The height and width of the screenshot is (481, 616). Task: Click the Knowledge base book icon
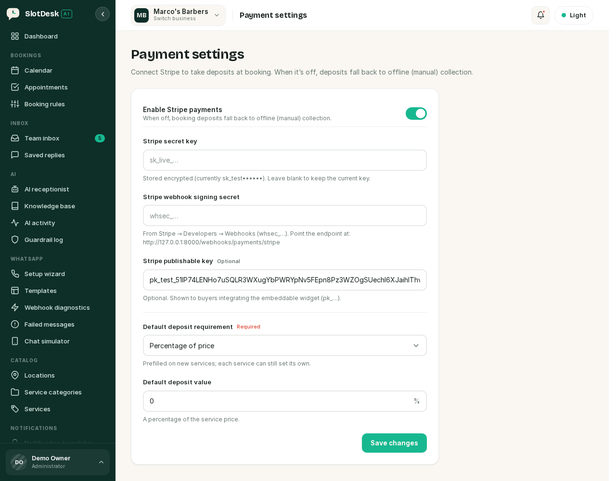point(15,206)
